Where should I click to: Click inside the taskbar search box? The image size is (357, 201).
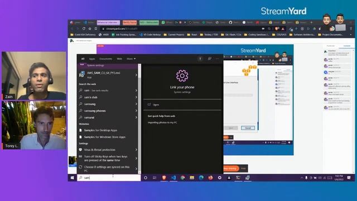click(x=109, y=178)
